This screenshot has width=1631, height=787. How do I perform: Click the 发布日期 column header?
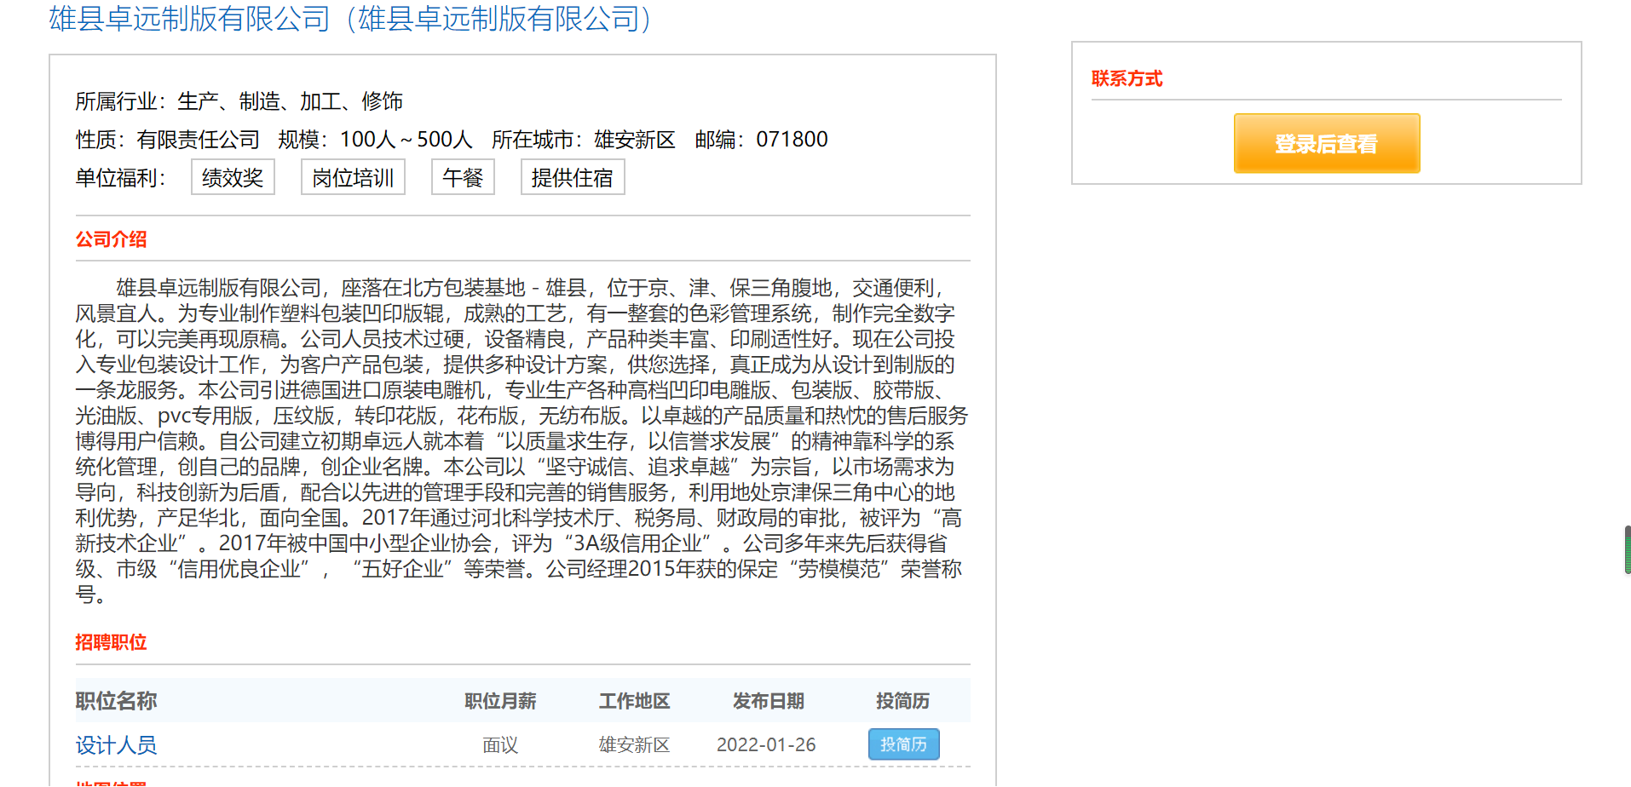pos(769,701)
